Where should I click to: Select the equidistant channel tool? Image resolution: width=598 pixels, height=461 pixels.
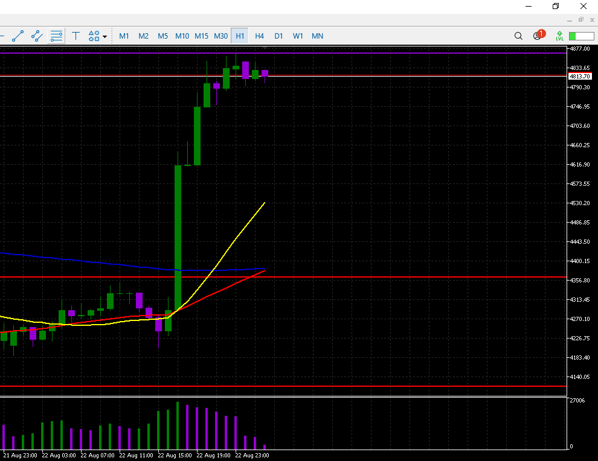point(37,36)
